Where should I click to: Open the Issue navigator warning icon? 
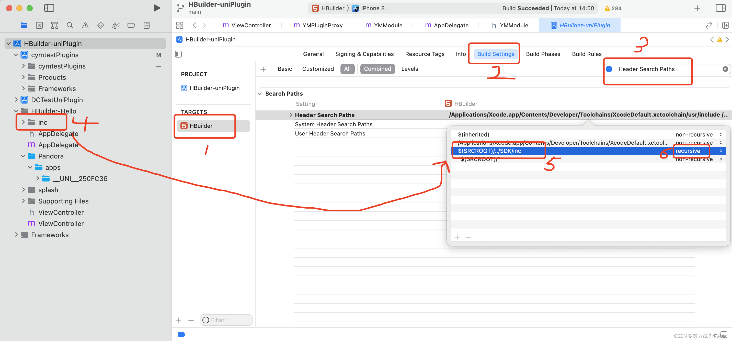(85, 25)
